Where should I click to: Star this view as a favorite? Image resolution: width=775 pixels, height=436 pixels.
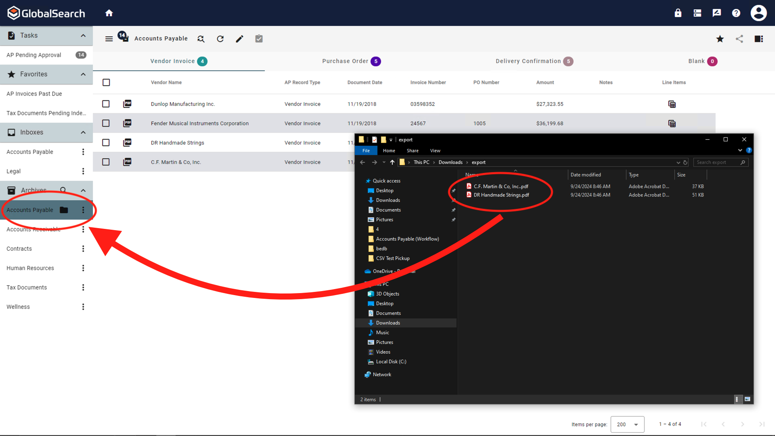[720, 39]
